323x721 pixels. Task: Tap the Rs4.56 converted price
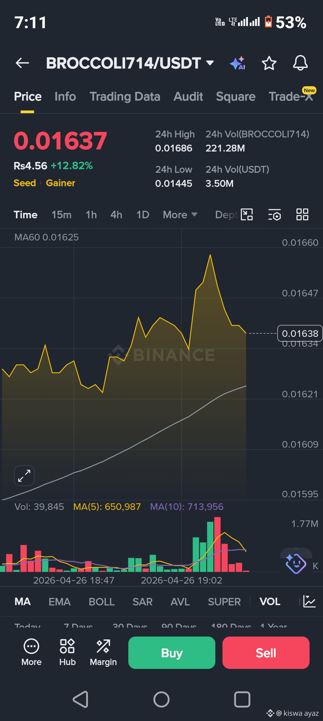31,166
